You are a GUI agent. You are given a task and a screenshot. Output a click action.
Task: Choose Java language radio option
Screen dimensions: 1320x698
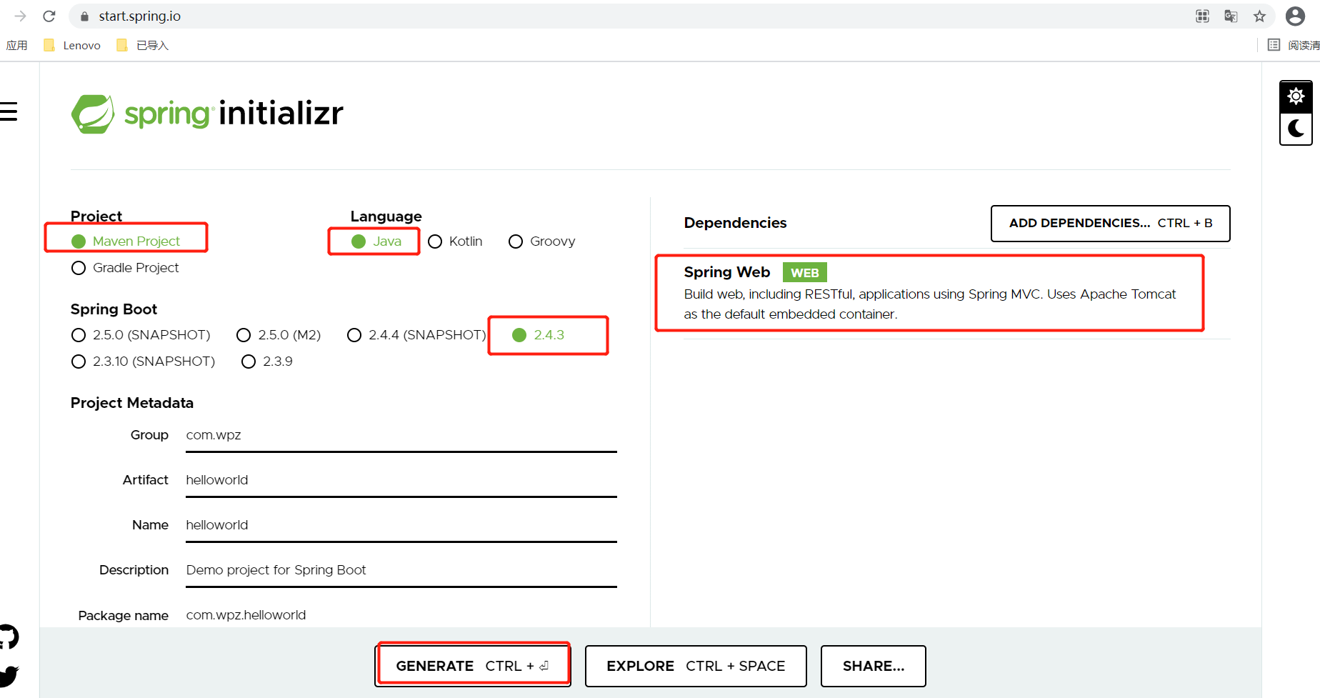click(x=376, y=241)
